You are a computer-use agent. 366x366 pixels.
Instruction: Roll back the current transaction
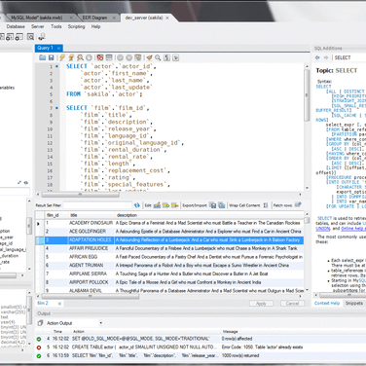click(129, 57)
